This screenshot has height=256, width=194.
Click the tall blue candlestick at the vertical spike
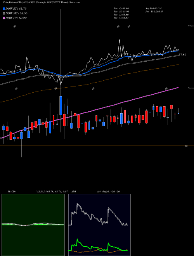coord(61,106)
